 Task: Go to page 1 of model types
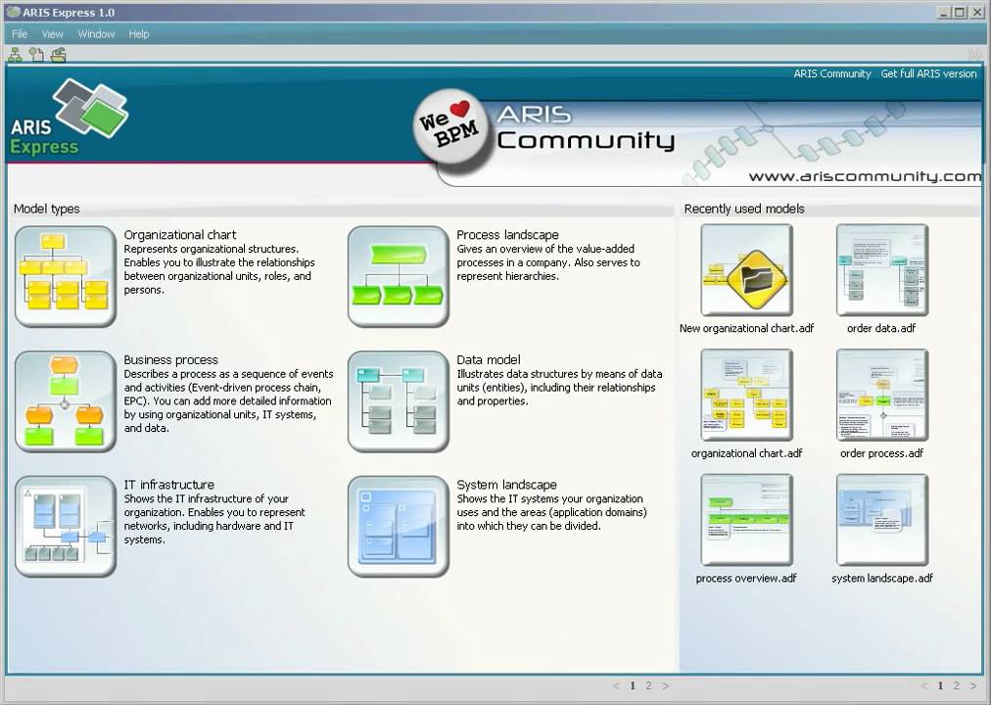tap(633, 686)
